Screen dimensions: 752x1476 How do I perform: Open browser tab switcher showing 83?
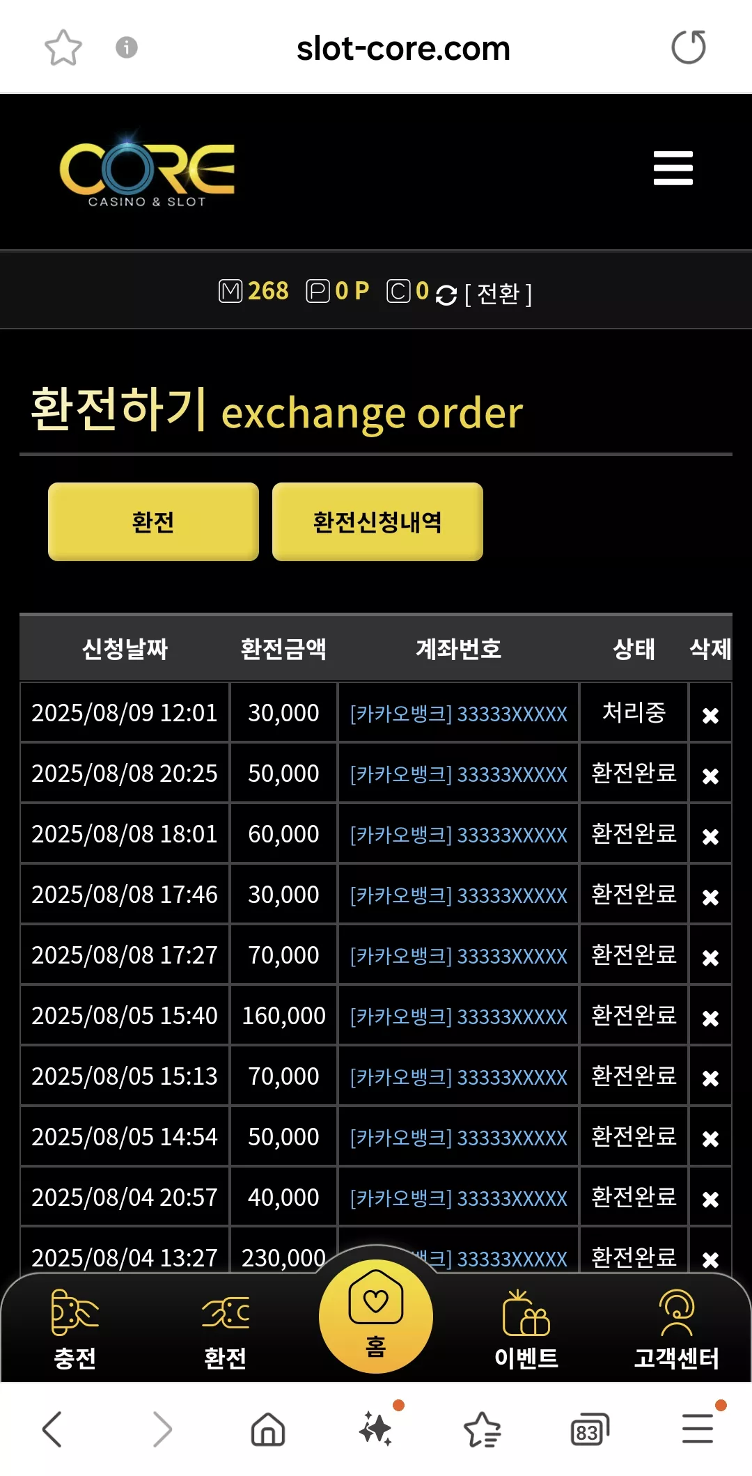coord(589,1429)
